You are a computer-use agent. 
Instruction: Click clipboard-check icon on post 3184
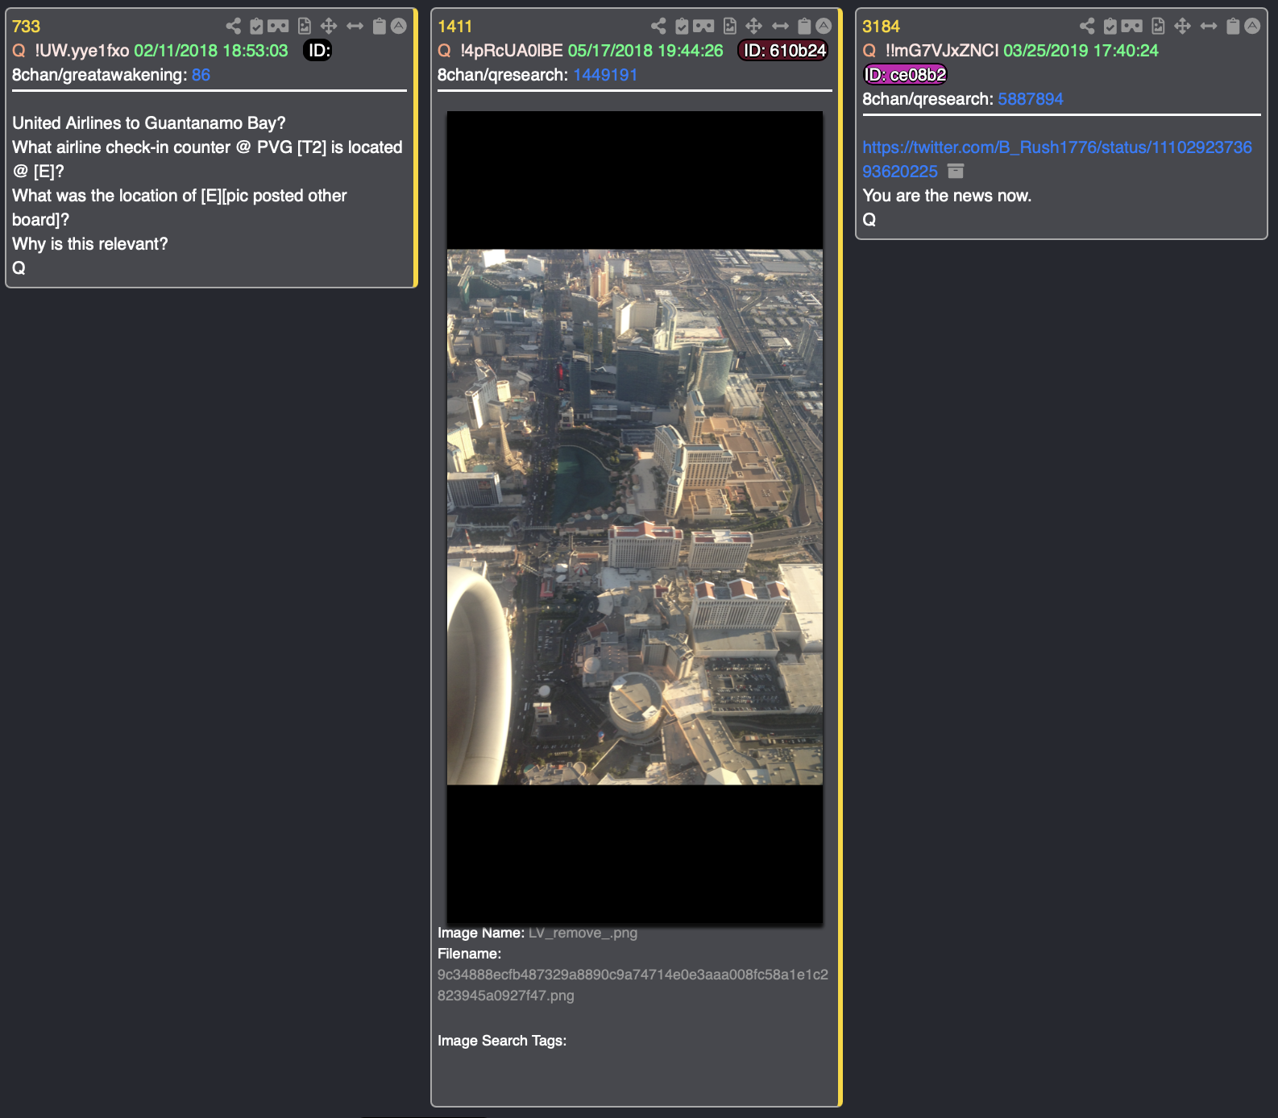[1110, 26]
